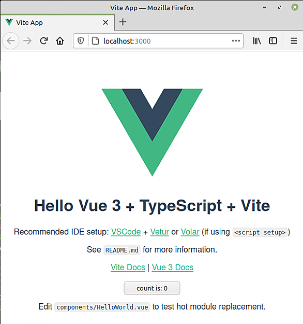Click the '<script setup>' code text
303x324 pixels.
pos(260,232)
